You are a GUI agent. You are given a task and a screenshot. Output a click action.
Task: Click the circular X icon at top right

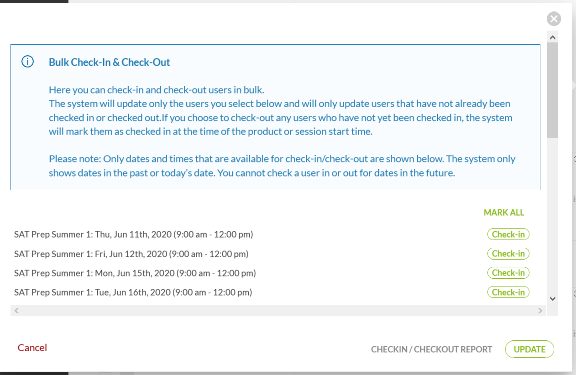(x=554, y=19)
